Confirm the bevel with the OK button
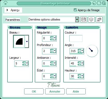108x99 pixels. [x=34, y=91]
